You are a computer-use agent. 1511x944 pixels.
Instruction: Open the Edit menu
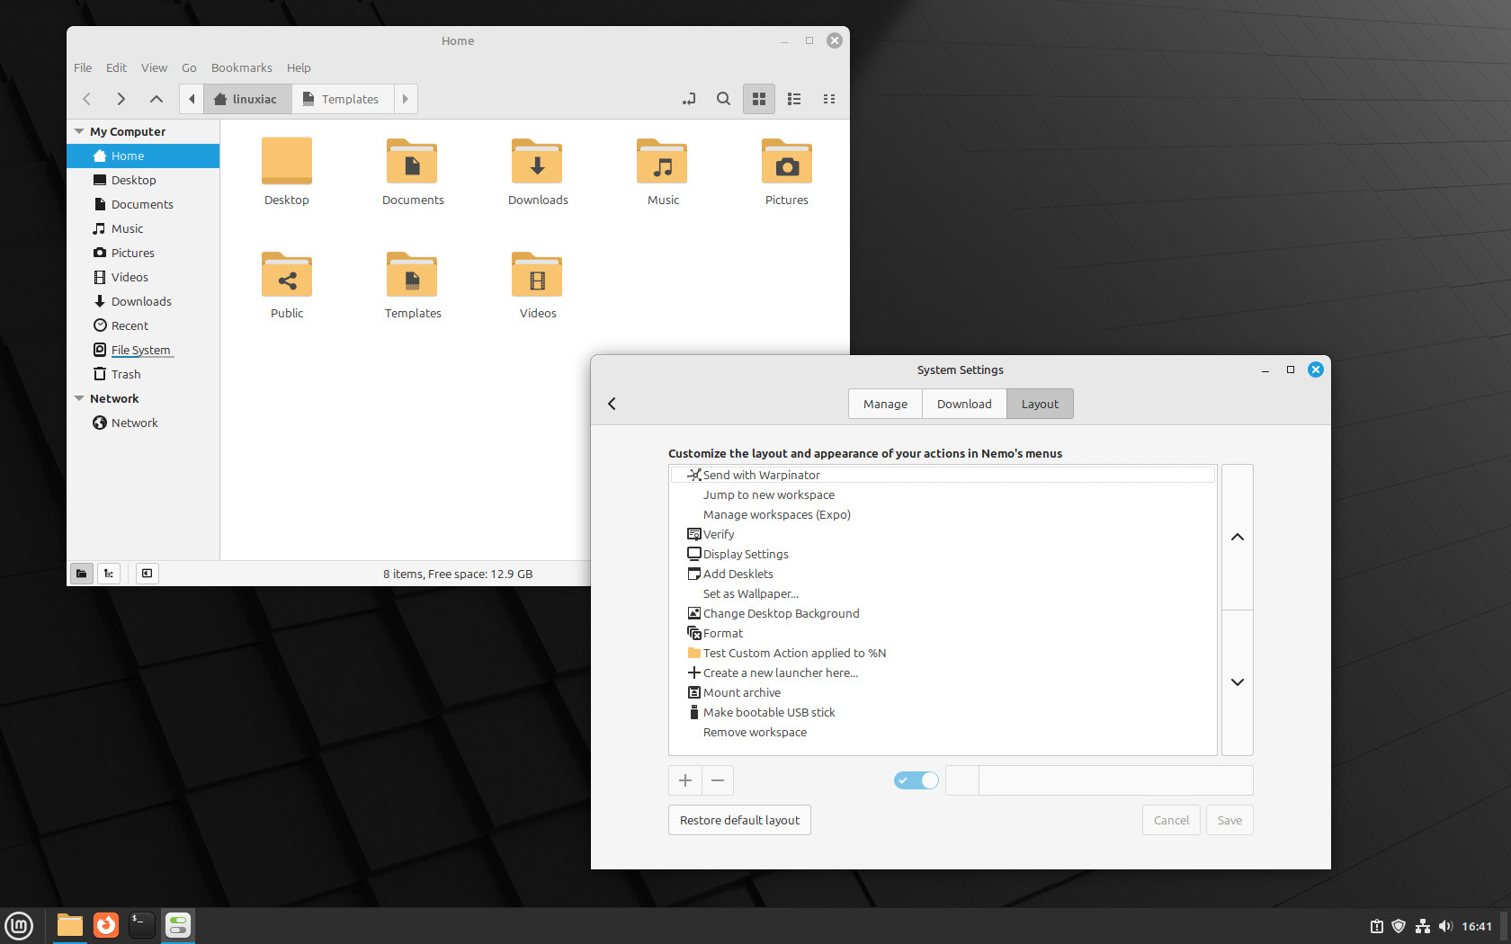click(116, 67)
